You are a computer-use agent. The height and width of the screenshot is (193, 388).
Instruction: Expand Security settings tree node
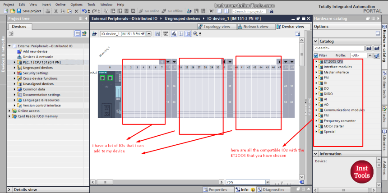coord(14,73)
